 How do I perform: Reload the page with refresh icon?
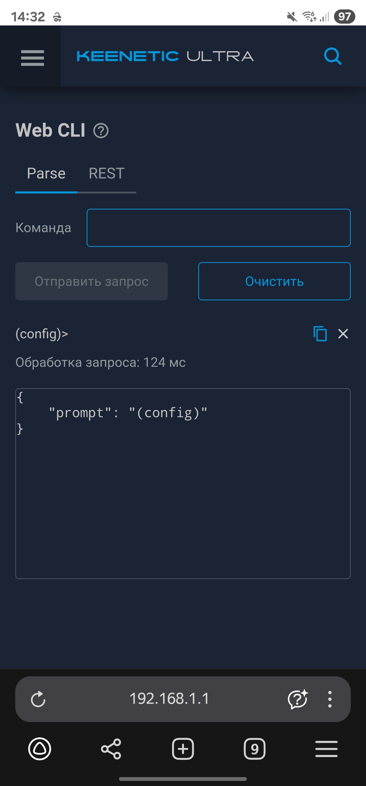[38, 699]
